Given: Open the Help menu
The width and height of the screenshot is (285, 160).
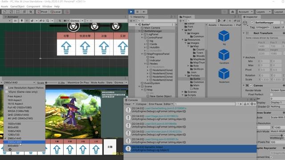Looking at the screenshot, I should [x=57, y=6].
